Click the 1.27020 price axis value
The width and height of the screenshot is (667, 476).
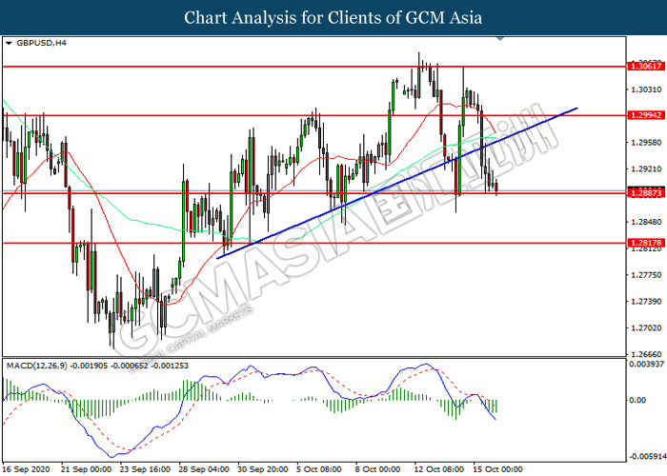[646, 328]
